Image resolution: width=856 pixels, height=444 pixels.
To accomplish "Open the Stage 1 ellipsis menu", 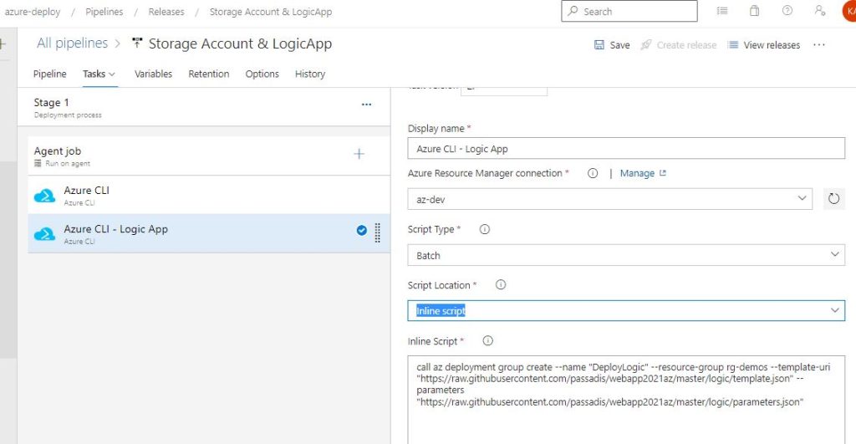I will point(366,105).
